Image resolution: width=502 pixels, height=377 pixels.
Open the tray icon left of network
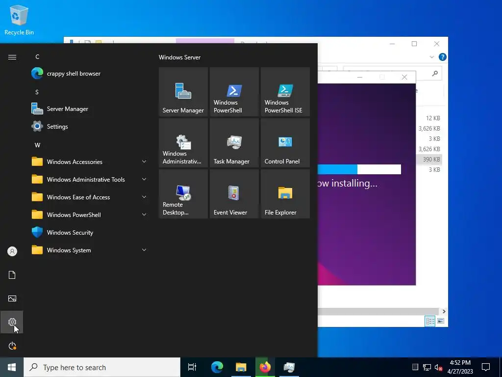tap(415, 367)
